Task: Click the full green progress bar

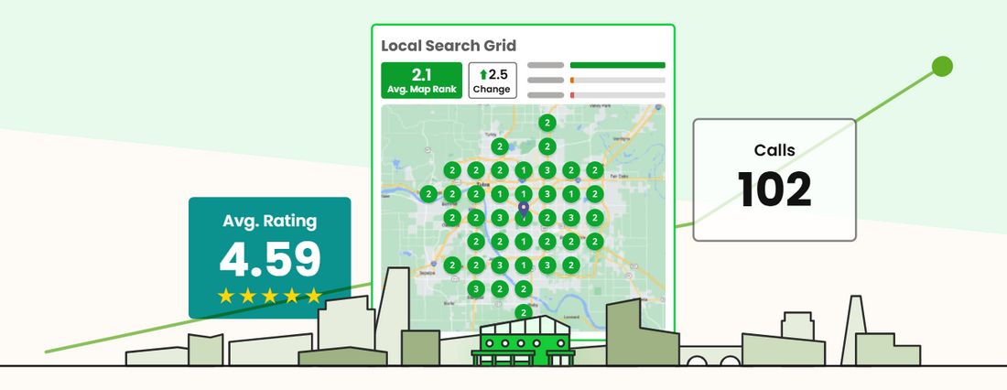Action: pyautogui.click(x=617, y=65)
